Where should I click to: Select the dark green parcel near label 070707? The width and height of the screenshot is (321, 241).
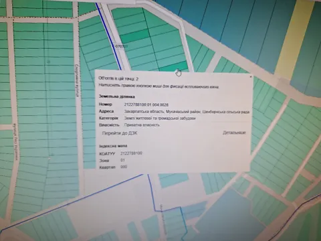(134, 36)
